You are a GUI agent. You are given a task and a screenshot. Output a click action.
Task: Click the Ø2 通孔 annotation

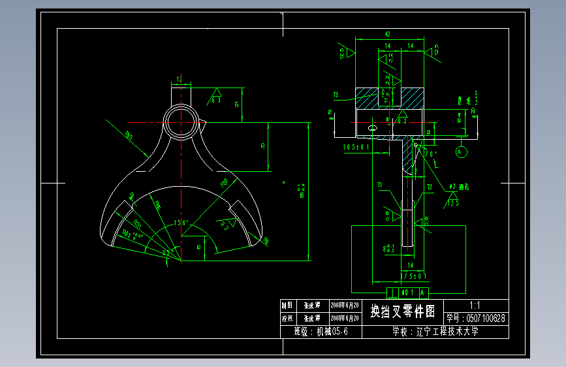pos(459,187)
